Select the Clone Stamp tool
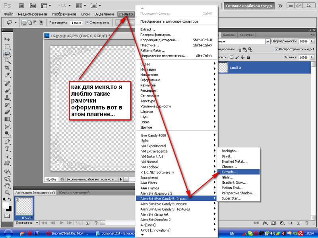 point(7,98)
